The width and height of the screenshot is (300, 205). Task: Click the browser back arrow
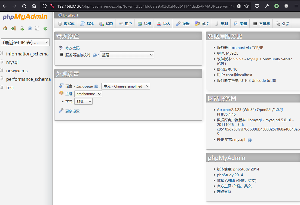coord(5,6)
